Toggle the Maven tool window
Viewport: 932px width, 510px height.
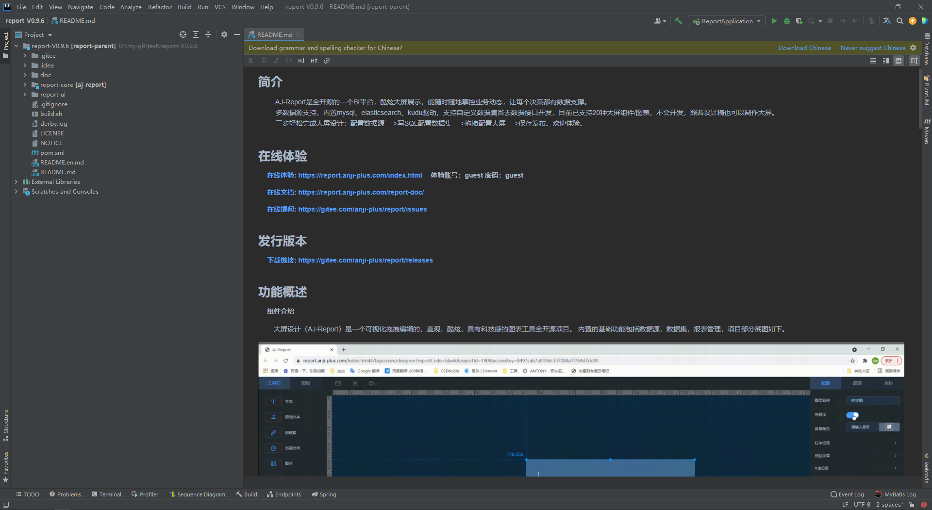[926, 132]
